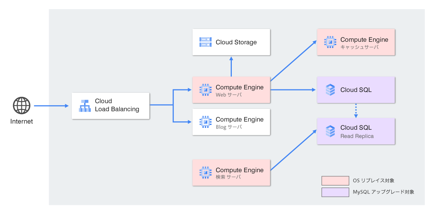
Task: Click the primary Cloud SQL database icon
Action: coord(330,90)
